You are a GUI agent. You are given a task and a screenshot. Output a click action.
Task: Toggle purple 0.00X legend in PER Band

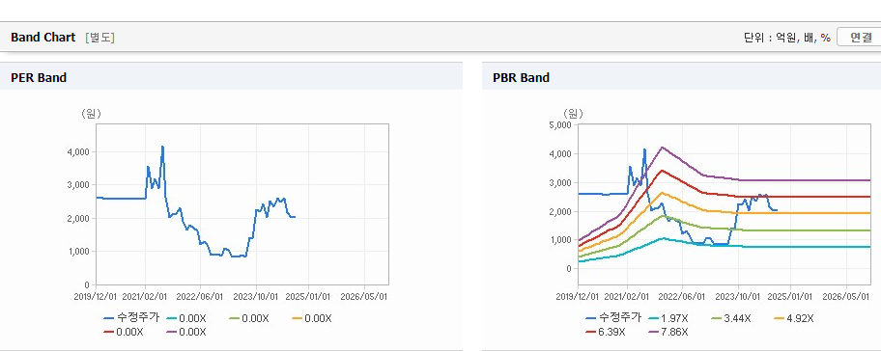click(186, 332)
